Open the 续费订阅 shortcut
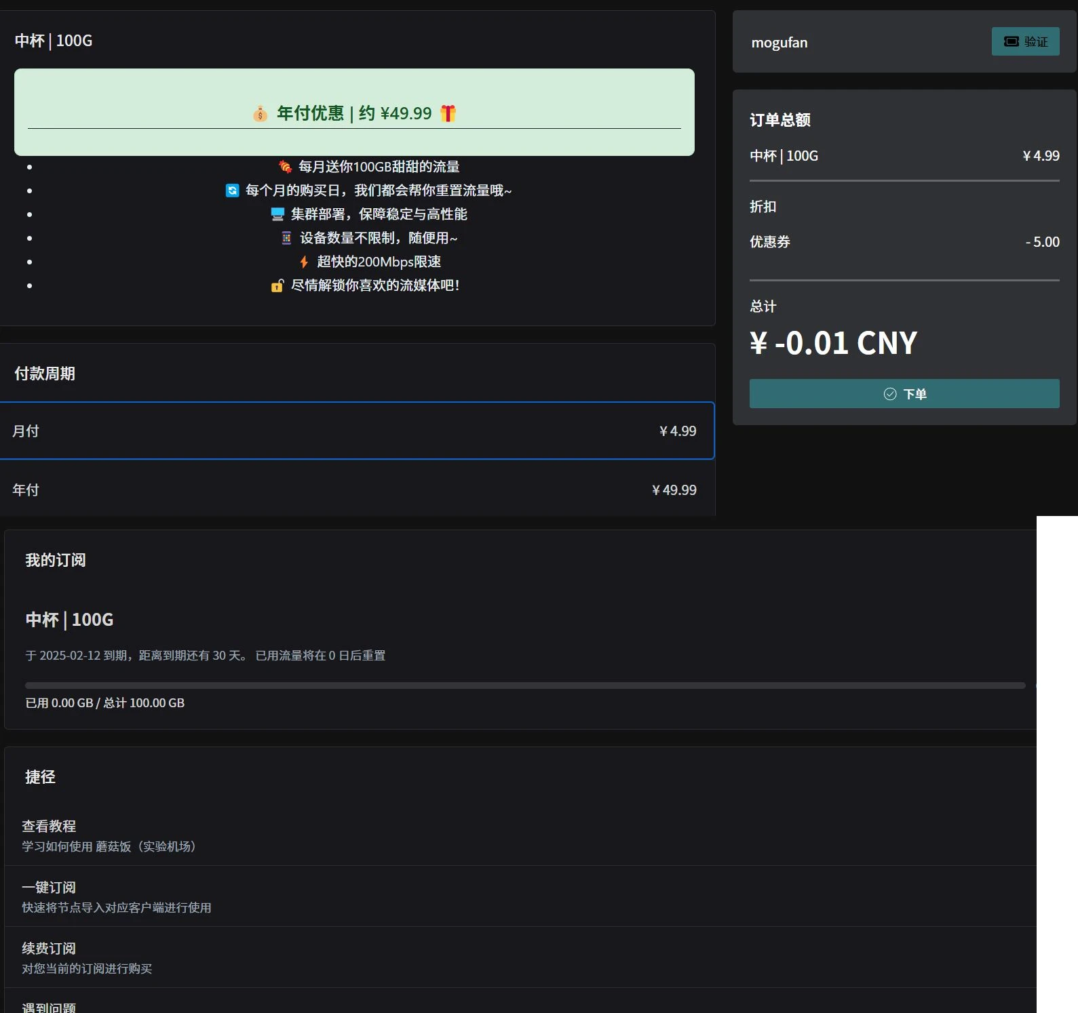This screenshot has width=1078, height=1013. click(520, 957)
